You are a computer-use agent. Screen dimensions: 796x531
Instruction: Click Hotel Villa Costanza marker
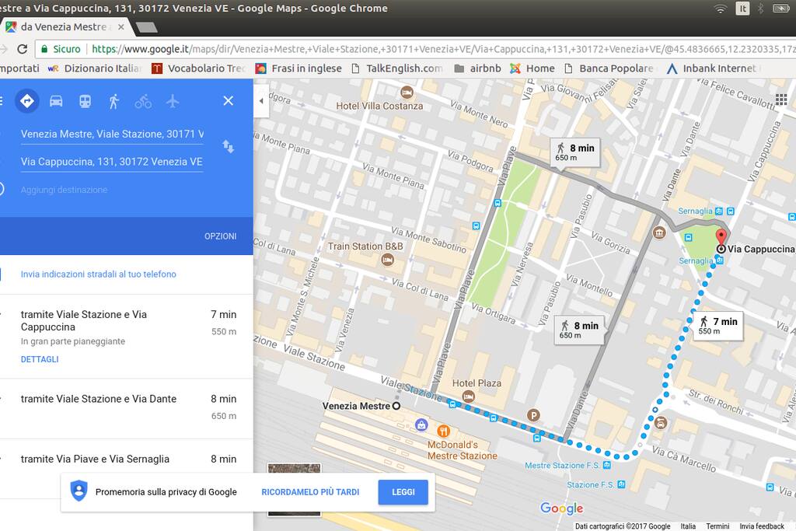pyautogui.click(x=407, y=93)
